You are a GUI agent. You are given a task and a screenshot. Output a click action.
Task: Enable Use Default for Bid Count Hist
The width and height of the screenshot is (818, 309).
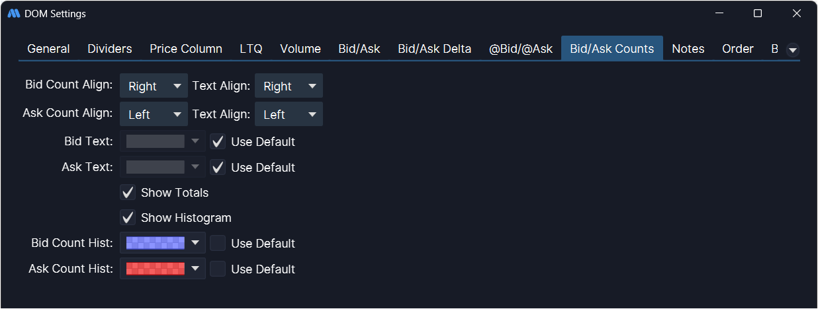[x=218, y=244]
